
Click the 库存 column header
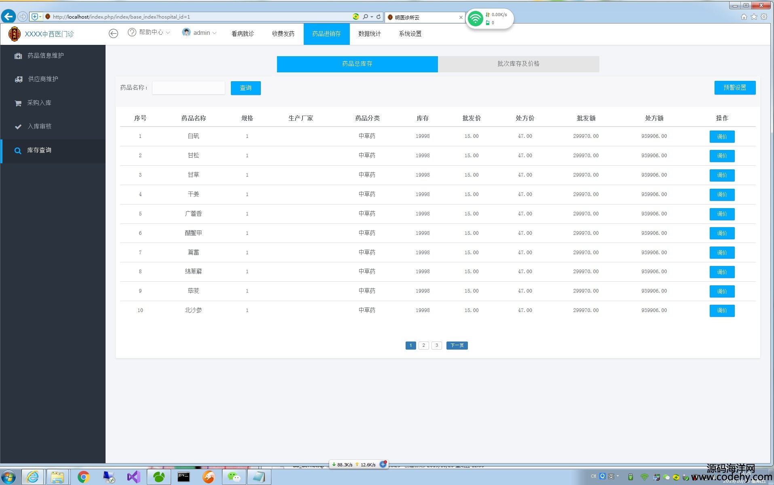click(423, 118)
